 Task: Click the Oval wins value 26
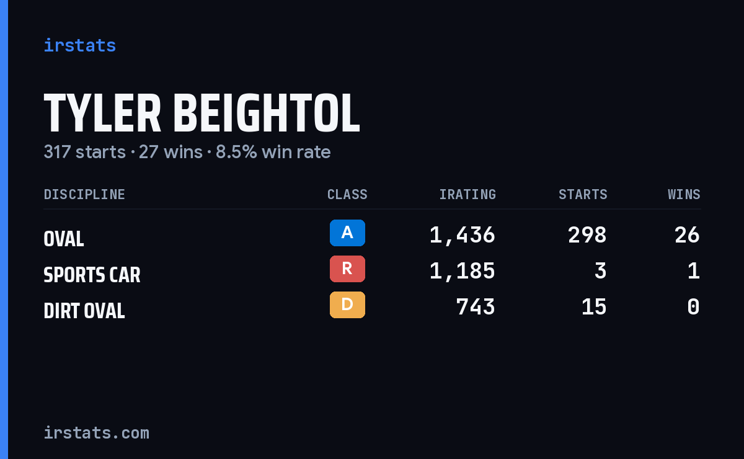click(x=688, y=235)
